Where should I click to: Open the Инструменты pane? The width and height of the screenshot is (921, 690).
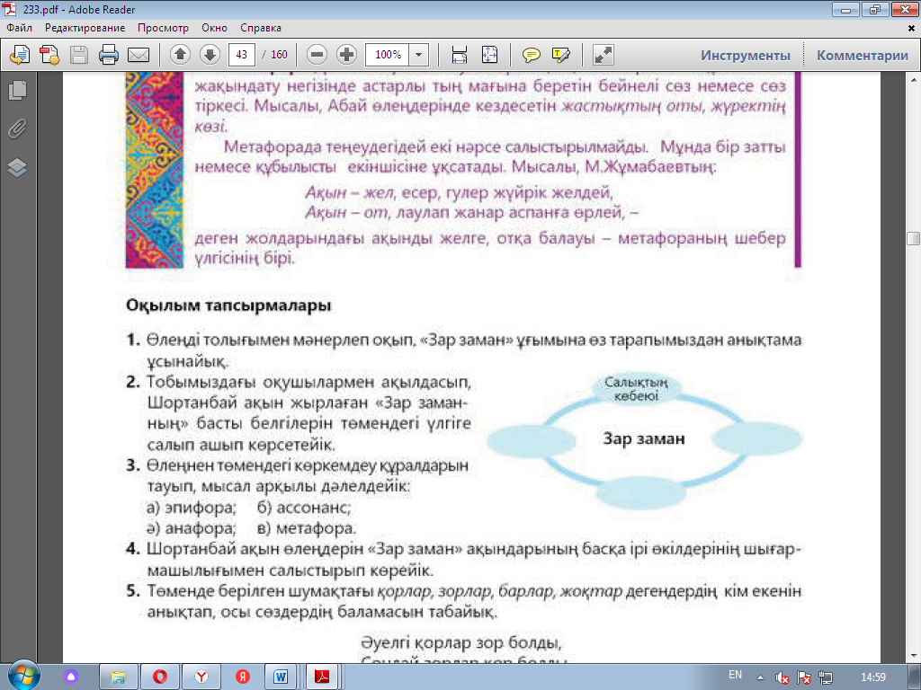[746, 55]
